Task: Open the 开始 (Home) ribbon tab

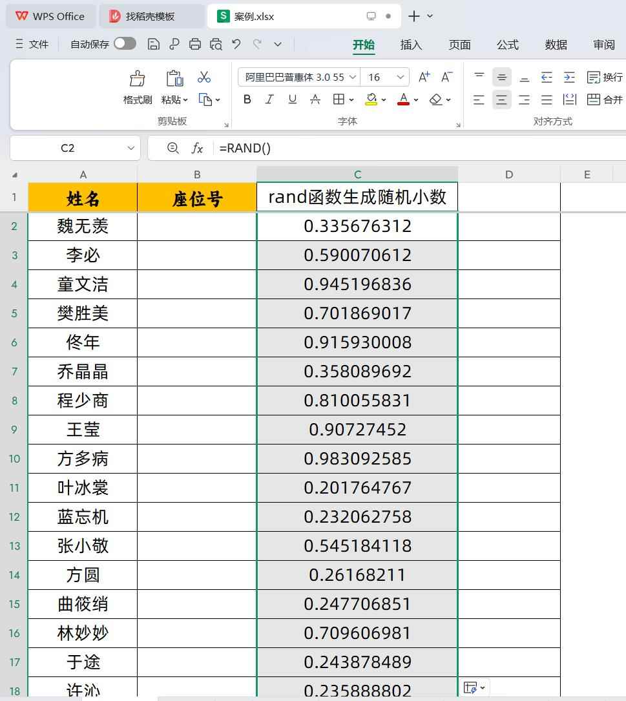Action: pos(364,45)
